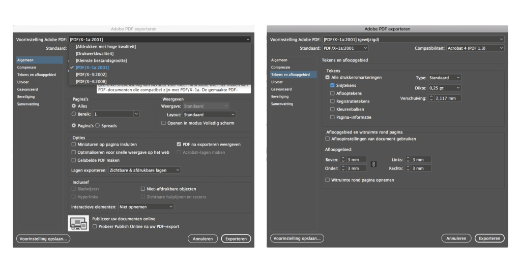Choose the Spreads radio option

click(x=98, y=125)
